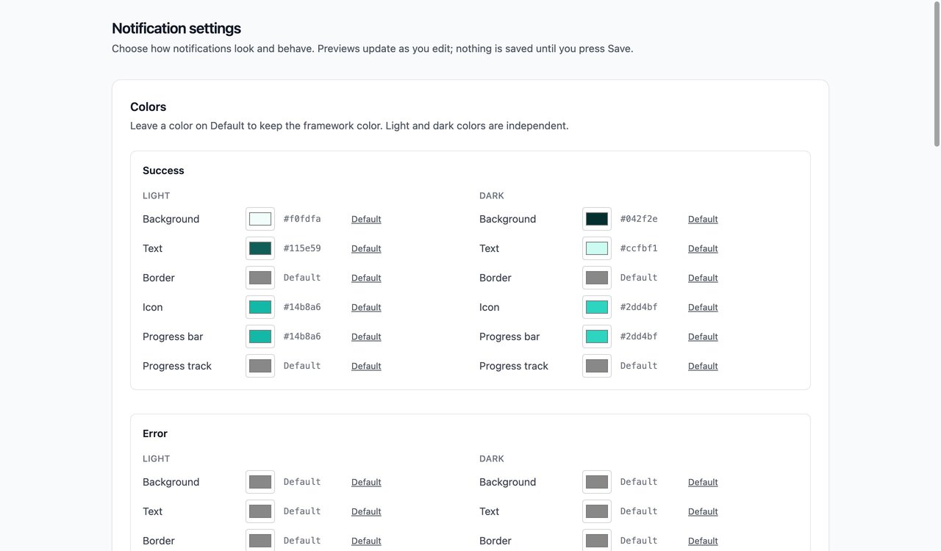The width and height of the screenshot is (941, 551).
Task: Open Success light Icon color swatch
Action: coord(260,307)
